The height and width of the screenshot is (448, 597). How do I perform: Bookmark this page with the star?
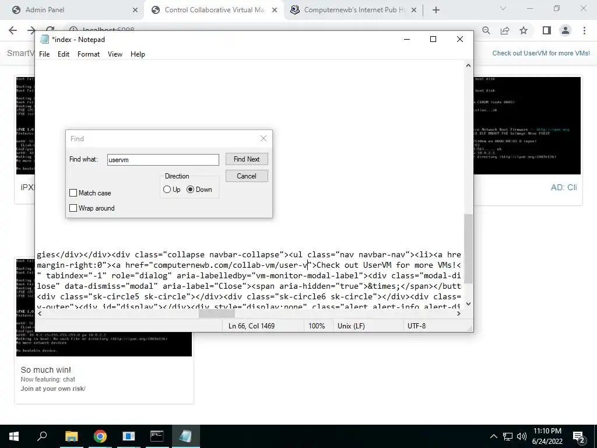pyautogui.click(x=524, y=30)
